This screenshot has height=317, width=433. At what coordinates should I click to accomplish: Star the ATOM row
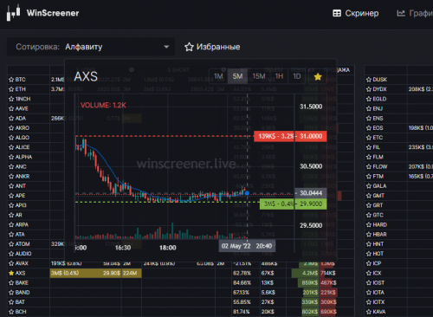click(x=11, y=244)
